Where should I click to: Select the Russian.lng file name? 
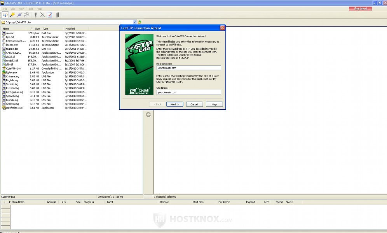click(x=12, y=88)
